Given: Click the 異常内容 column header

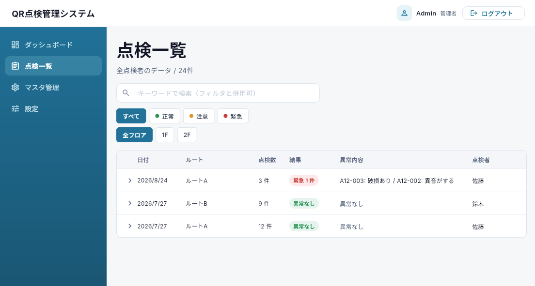Looking at the screenshot, I should [351, 160].
